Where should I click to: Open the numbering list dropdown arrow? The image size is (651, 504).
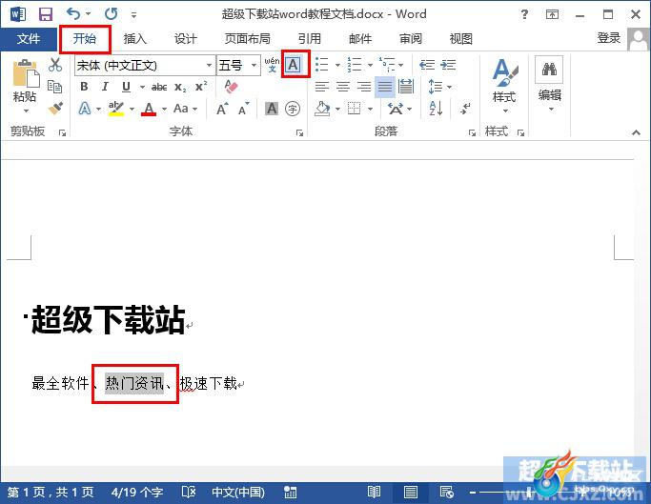pos(370,65)
